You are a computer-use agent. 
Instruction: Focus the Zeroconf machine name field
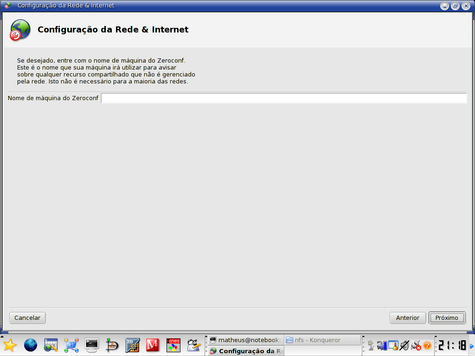coord(283,98)
